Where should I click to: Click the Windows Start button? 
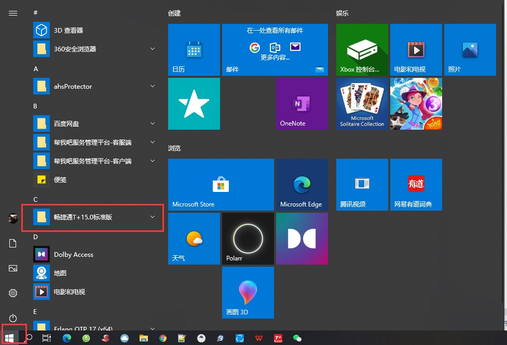9,338
